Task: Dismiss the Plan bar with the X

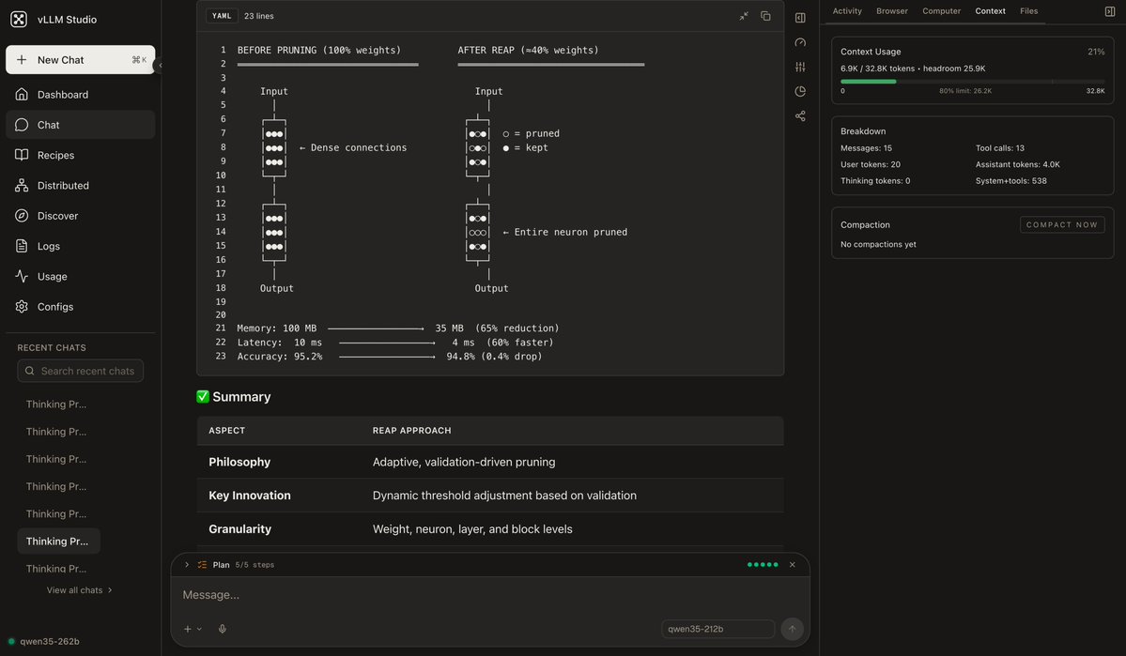Action: pyautogui.click(x=792, y=565)
